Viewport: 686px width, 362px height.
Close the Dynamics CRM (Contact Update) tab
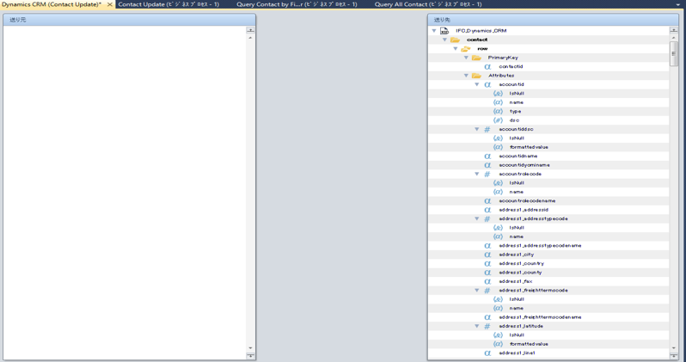point(109,4)
